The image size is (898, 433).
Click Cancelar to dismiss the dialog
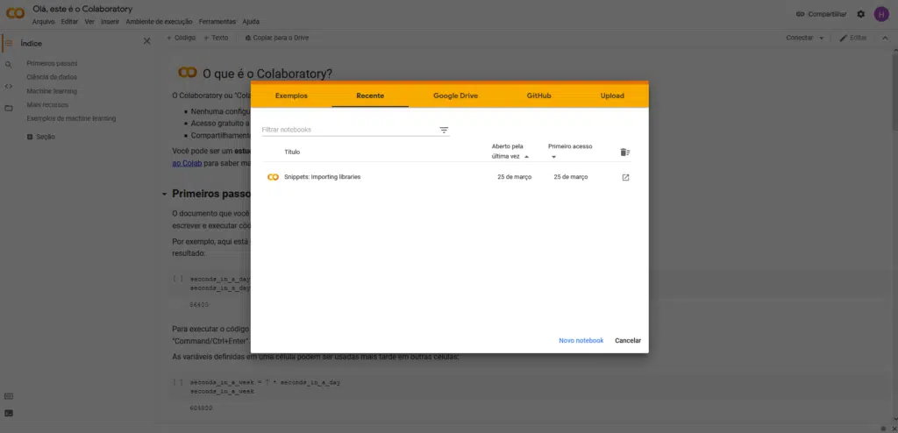627,340
